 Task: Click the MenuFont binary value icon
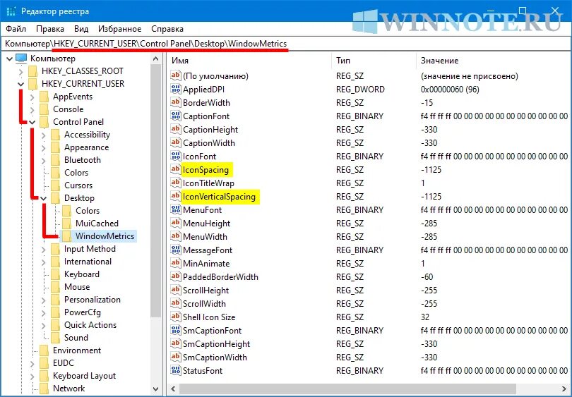pyautogui.click(x=175, y=210)
